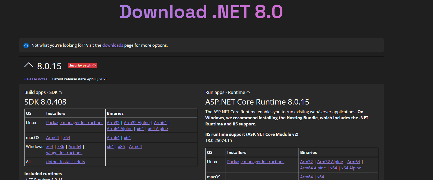Download ASP.NET Runtime macOS Arm64 binary
The image size is (433, 180).
point(306,177)
